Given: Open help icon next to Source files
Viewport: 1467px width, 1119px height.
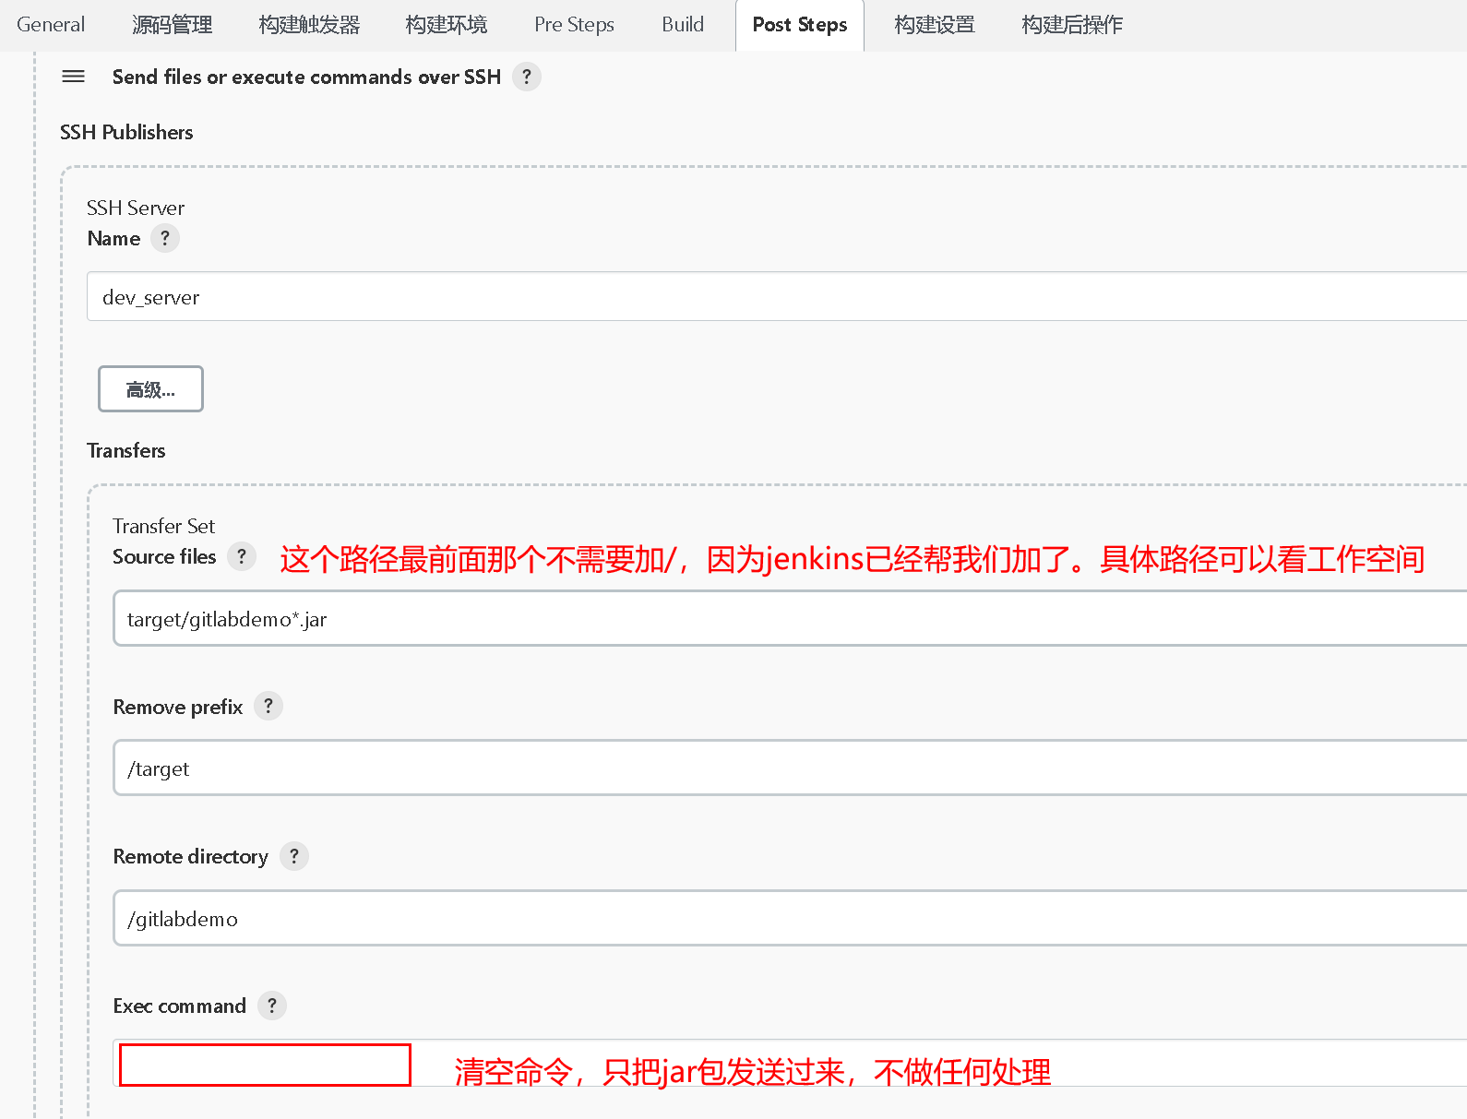Looking at the screenshot, I should click(x=242, y=556).
